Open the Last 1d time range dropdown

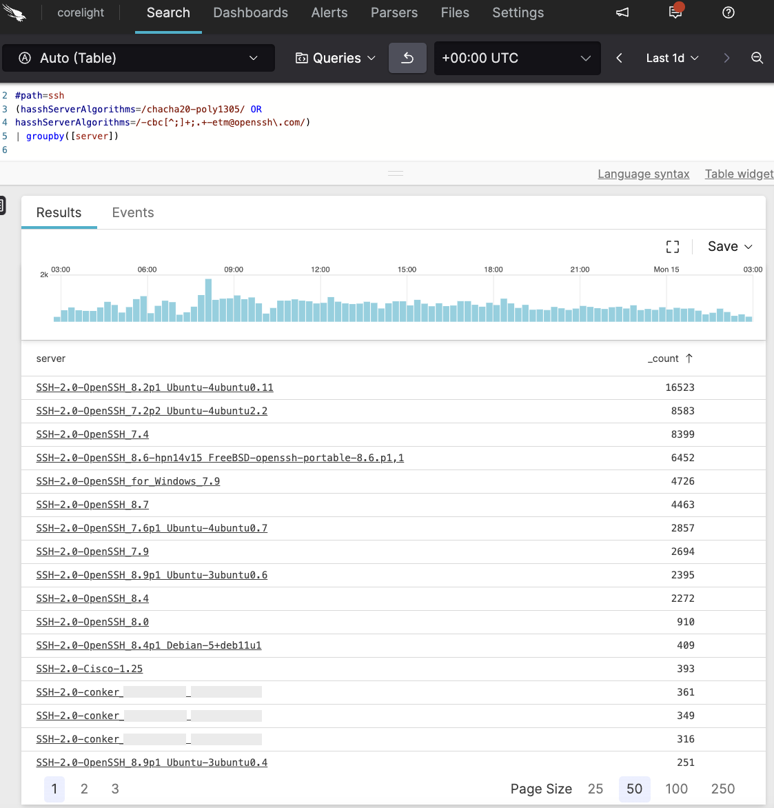coord(671,59)
